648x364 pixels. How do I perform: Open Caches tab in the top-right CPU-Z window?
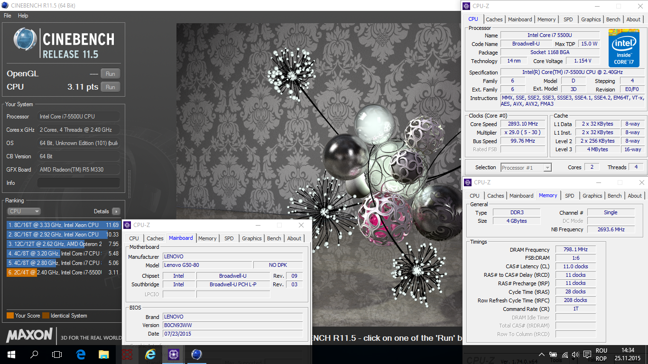click(494, 19)
